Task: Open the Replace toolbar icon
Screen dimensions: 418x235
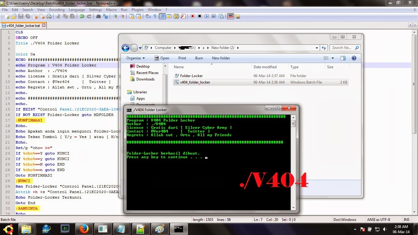Action: 106,16
